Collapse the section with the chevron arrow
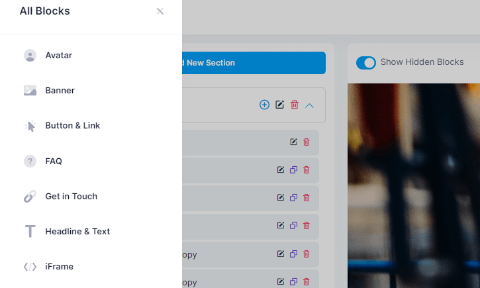The width and height of the screenshot is (480, 288). (x=309, y=105)
